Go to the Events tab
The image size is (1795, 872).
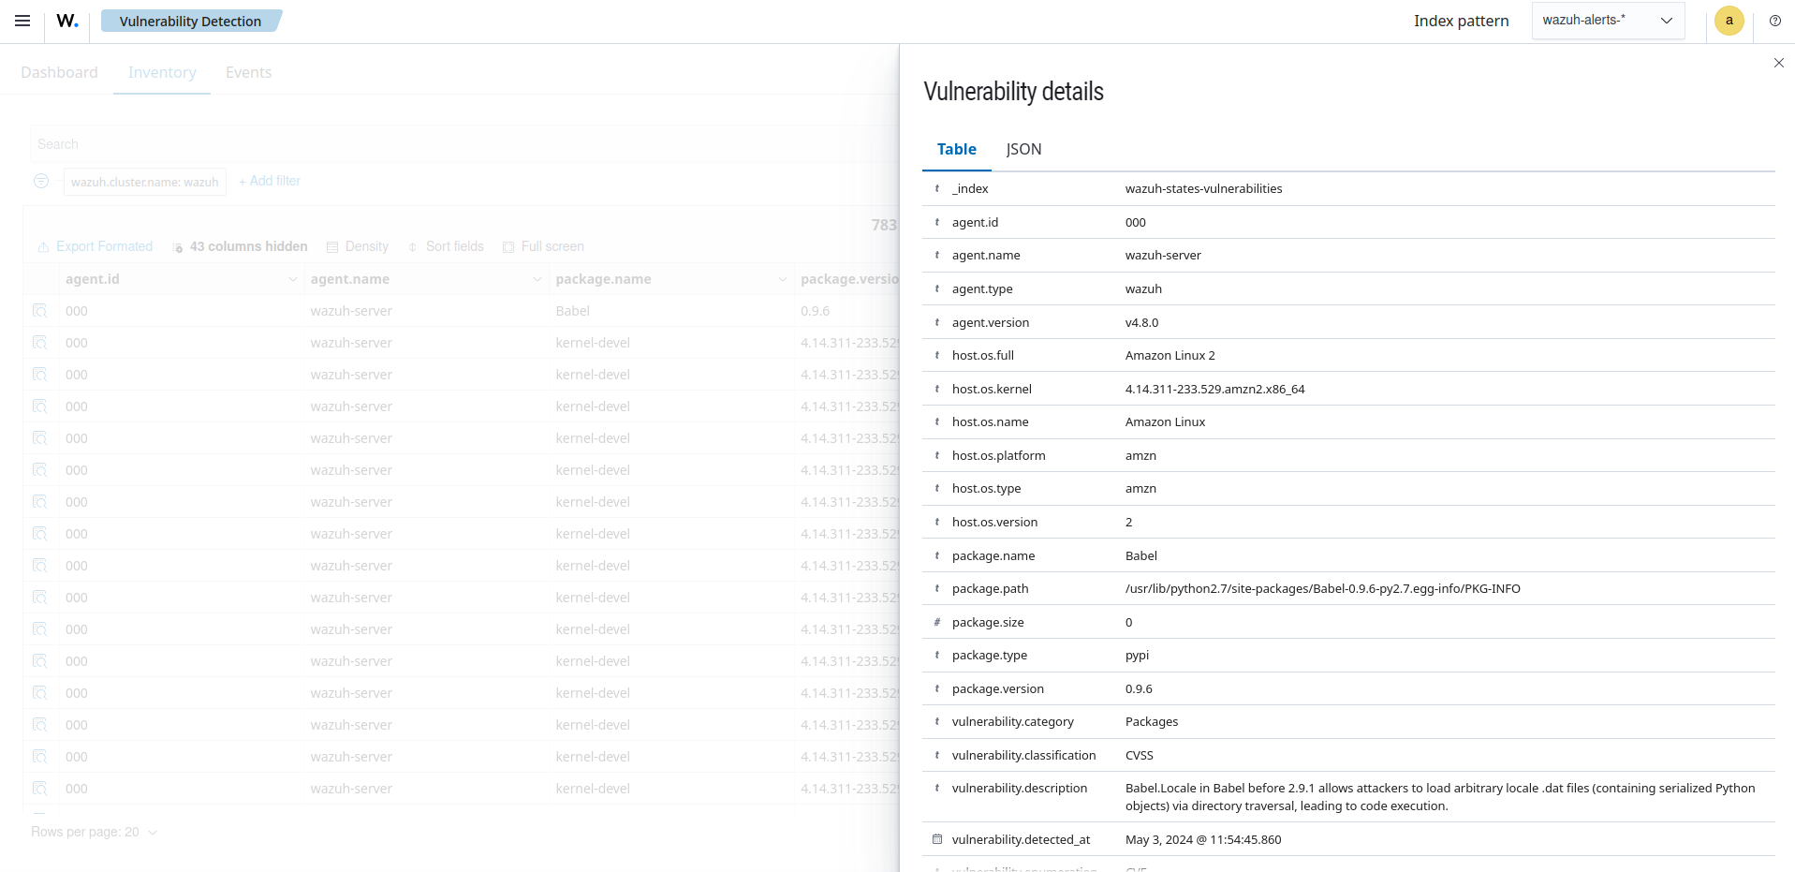pos(248,72)
